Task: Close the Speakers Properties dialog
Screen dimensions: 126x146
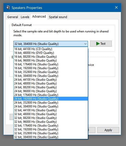Action: 116,7
